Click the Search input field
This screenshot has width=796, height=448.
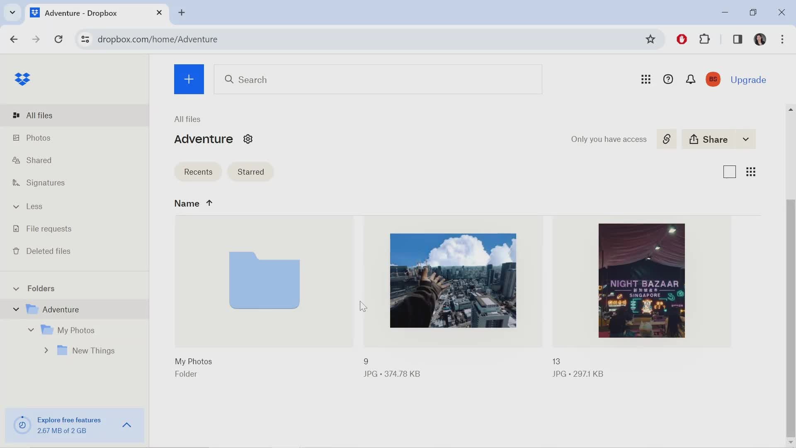point(378,79)
